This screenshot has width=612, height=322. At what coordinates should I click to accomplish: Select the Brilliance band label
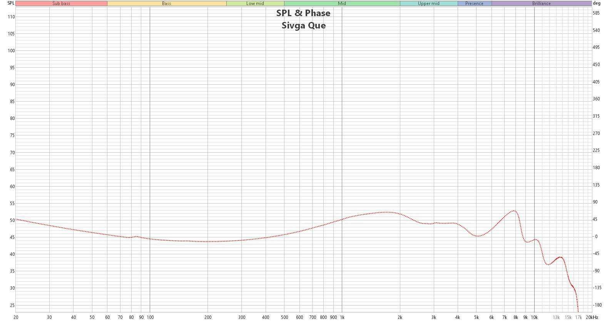coord(542,3)
